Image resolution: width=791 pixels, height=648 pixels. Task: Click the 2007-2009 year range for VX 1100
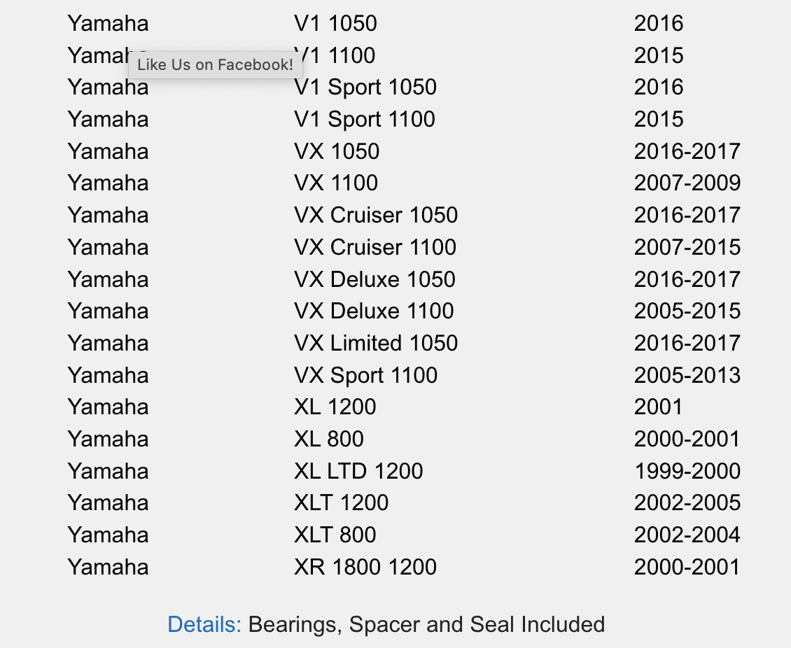coord(687,183)
